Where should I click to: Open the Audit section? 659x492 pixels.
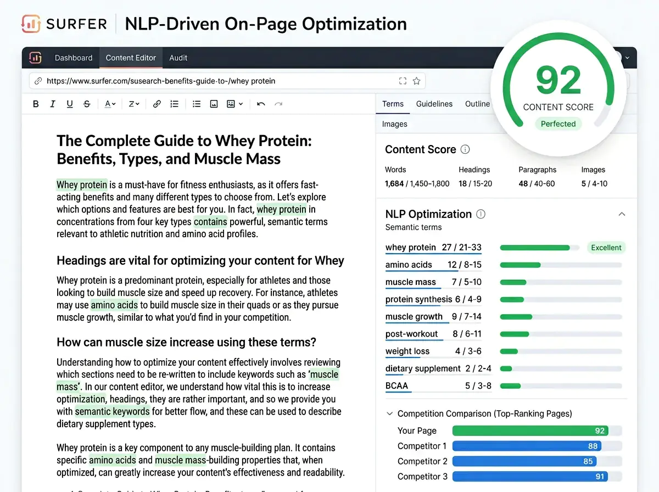pos(178,57)
